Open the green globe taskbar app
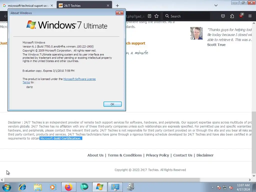256x192 pixels. [84, 187]
